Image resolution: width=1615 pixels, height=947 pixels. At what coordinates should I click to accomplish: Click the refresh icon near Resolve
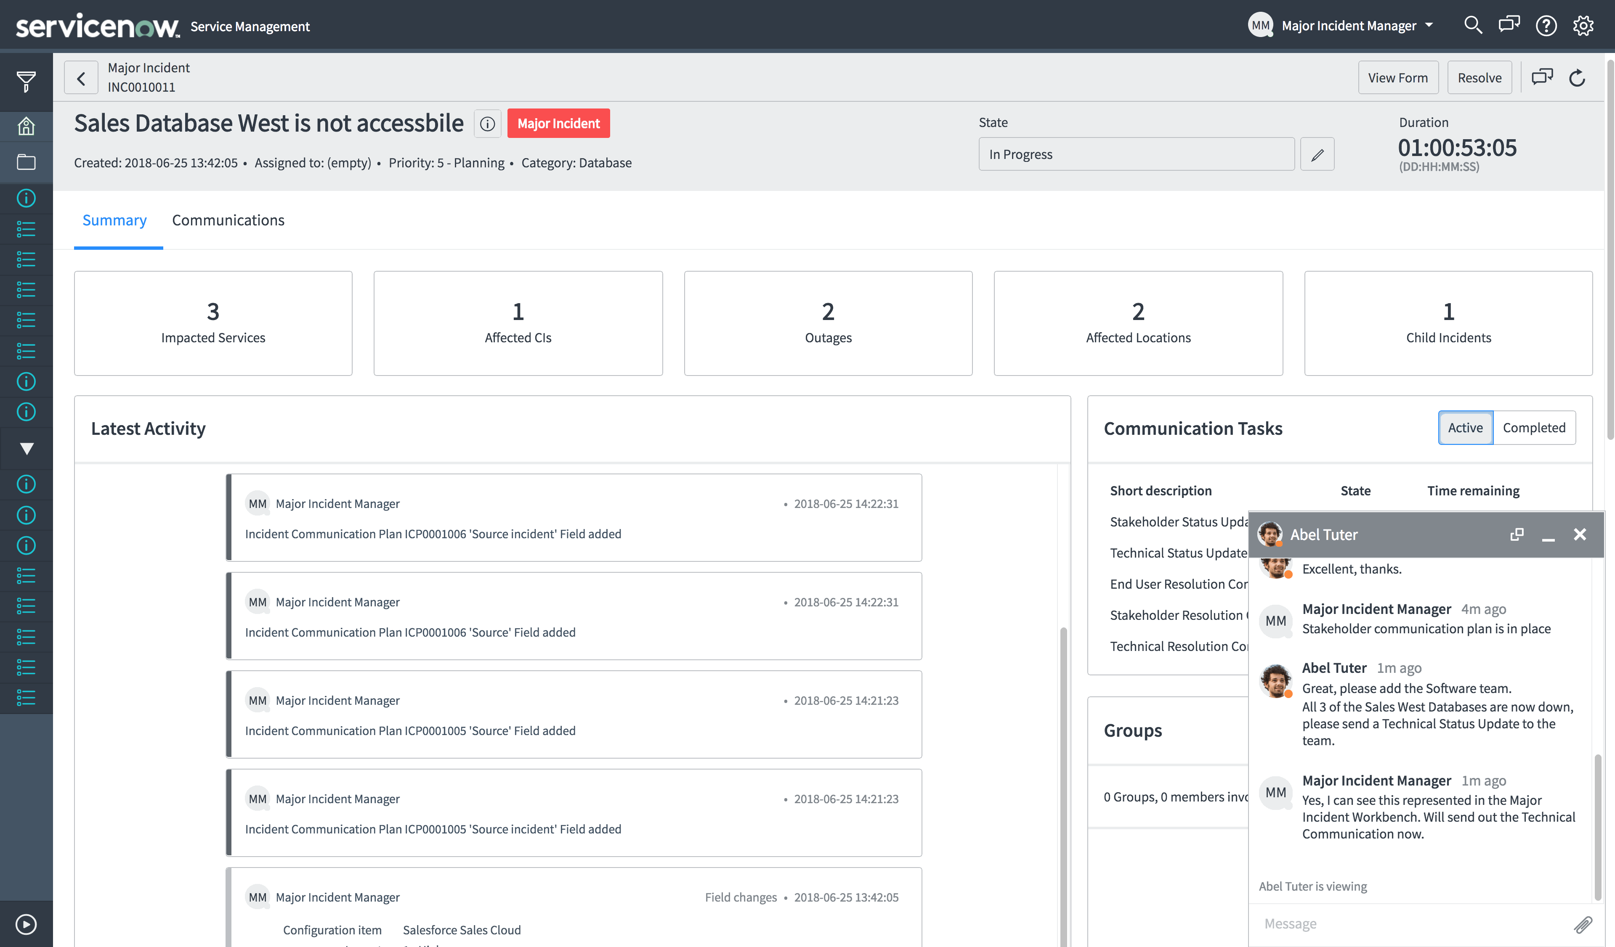pos(1577,78)
